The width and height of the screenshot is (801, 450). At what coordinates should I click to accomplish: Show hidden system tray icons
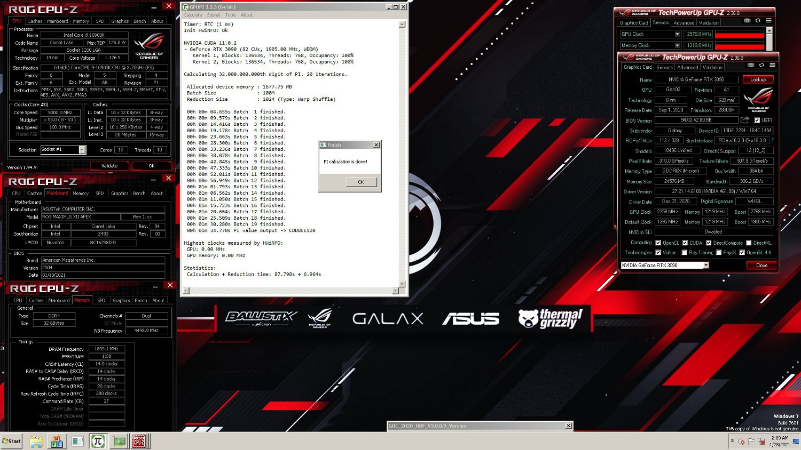732,441
